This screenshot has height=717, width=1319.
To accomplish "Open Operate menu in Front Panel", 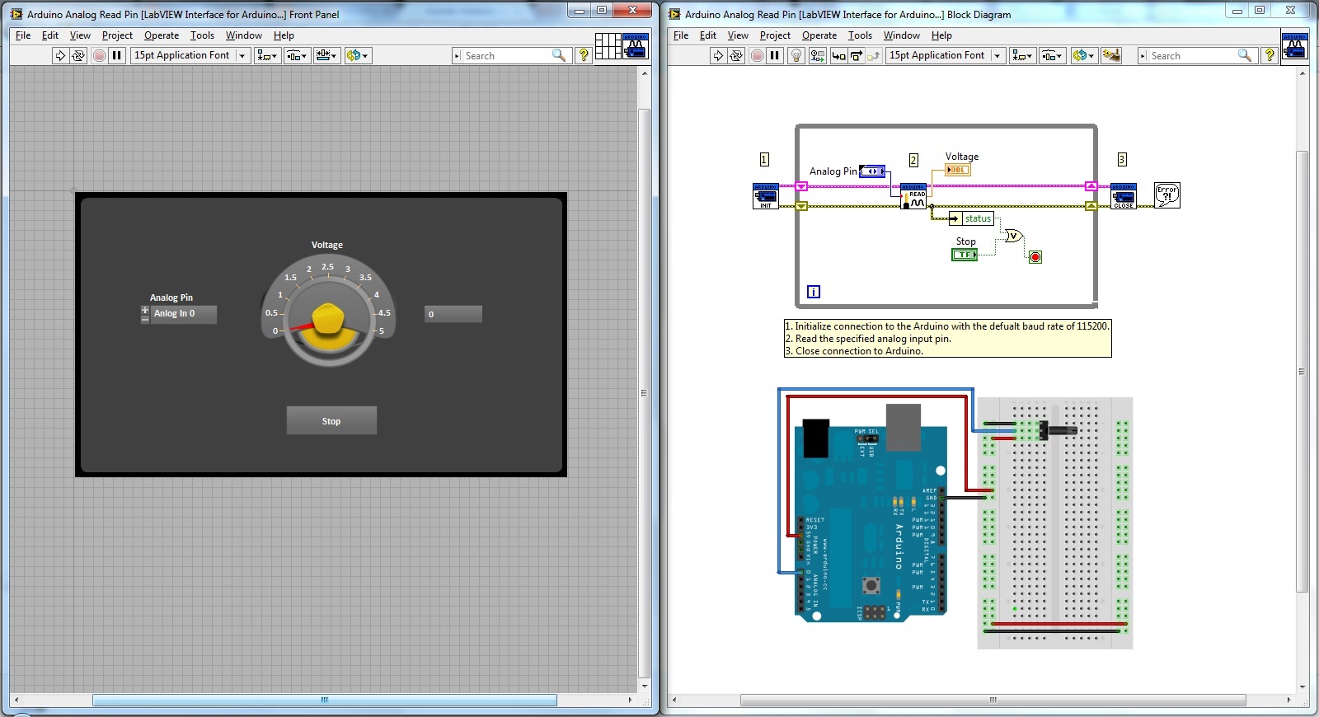I will coord(162,35).
